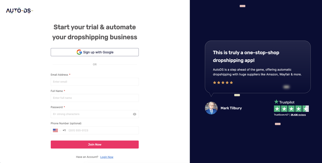Click the orange five-star review rating
Image resolution: width=322 pixels, height=163 pixels.
pos(223,83)
